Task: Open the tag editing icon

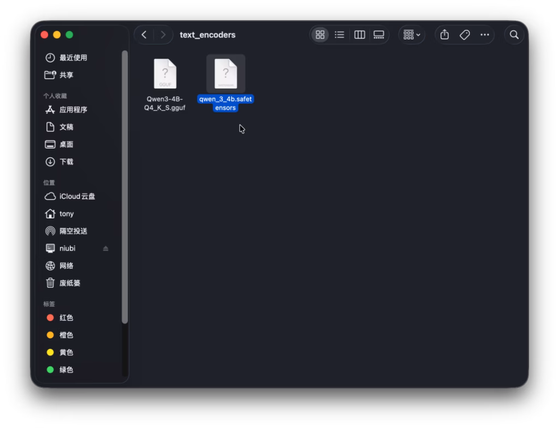Action: click(465, 35)
